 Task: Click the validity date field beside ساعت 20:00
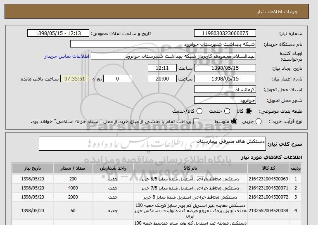225,79
